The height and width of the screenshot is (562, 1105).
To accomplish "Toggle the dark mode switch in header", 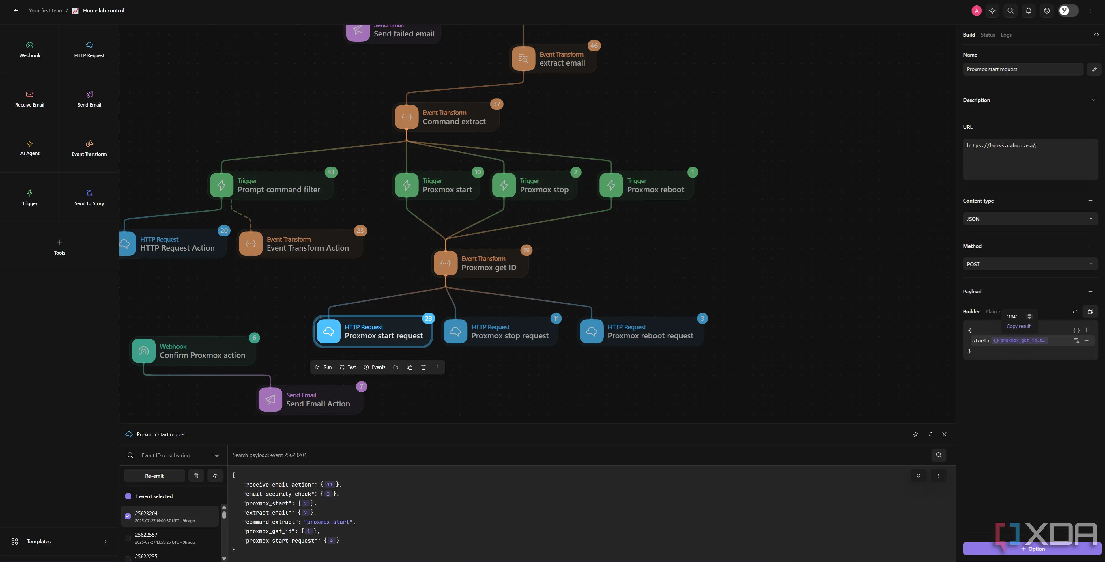I will [x=1068, y=11].
